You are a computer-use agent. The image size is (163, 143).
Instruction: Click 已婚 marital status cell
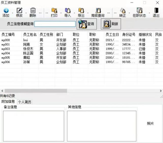tap(142, 49)
